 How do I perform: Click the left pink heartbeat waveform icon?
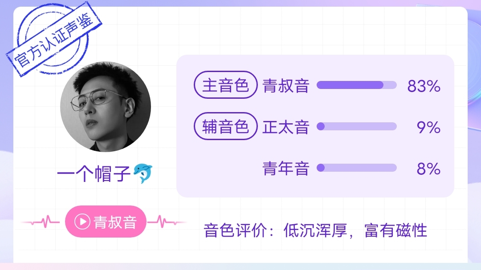tap(41, 222)
